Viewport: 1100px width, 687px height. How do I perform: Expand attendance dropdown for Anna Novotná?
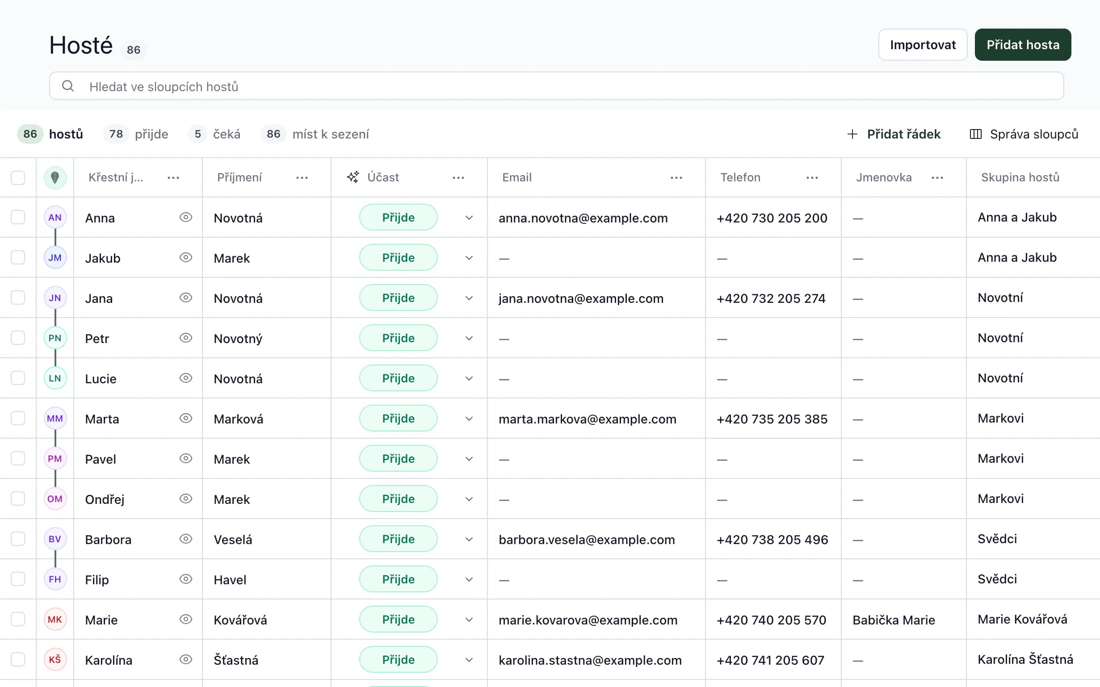pos(469,218)
